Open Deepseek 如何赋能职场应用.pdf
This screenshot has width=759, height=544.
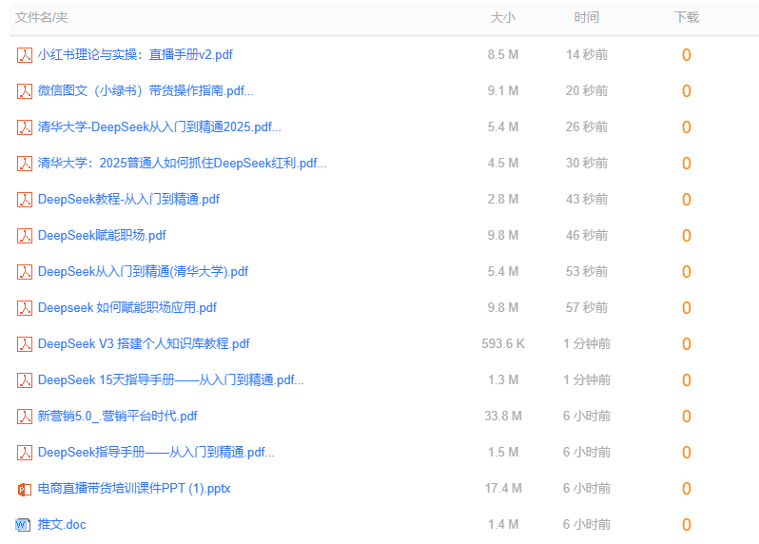(126, 308)
